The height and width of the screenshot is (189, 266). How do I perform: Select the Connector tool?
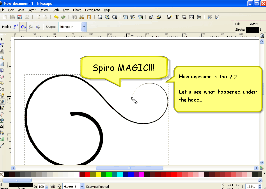tap(2, 133)
